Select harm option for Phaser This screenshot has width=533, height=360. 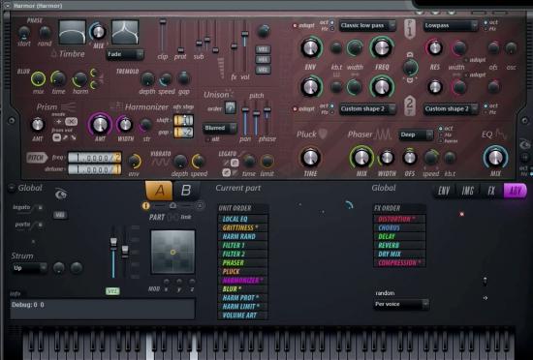(441, 141)
